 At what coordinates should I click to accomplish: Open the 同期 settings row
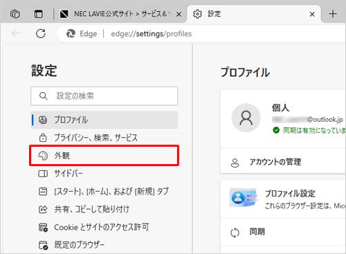click(283, 232)
